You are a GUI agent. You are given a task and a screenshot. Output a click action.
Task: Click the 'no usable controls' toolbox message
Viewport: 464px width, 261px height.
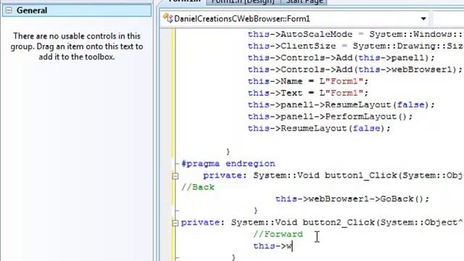77,46
